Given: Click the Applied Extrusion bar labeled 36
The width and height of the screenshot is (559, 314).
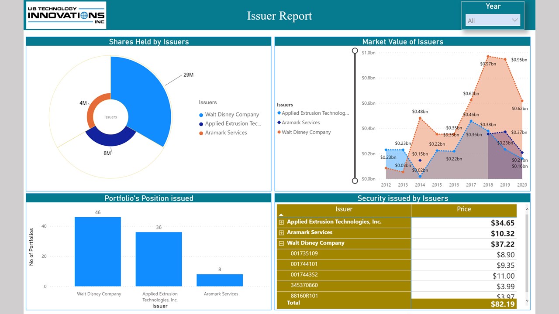Looking at the screenshot, I should [x=159, y=259].
